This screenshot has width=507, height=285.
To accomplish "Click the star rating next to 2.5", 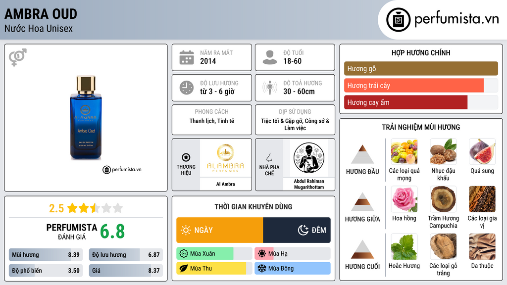I will coord(95,208).
